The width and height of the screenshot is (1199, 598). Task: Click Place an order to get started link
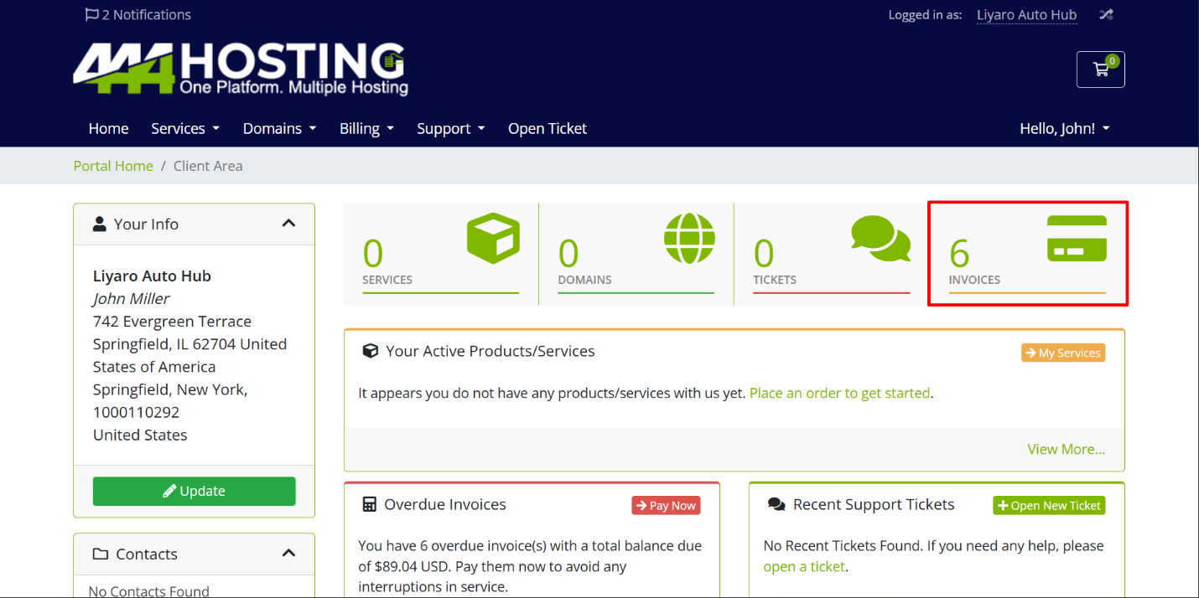click(x=839, y=393)
